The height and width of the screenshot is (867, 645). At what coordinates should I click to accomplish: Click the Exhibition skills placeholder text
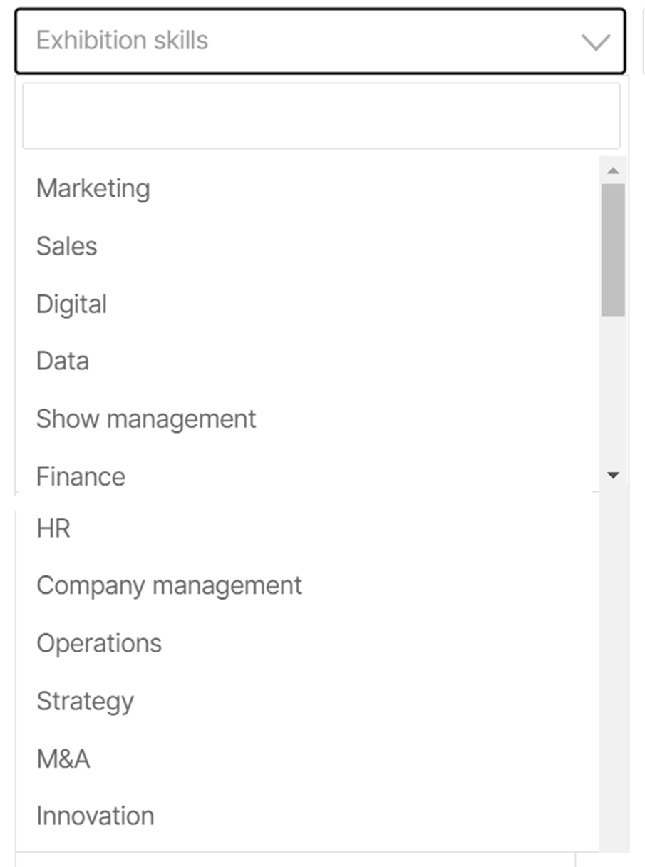123,41
